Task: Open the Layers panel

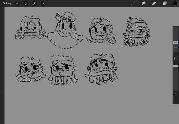Action: click(165, 3)
